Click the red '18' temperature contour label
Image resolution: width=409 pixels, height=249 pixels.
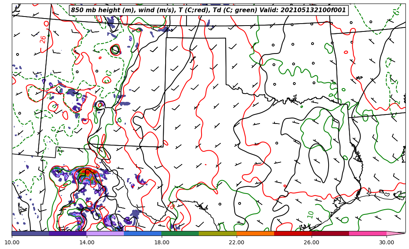172,206
